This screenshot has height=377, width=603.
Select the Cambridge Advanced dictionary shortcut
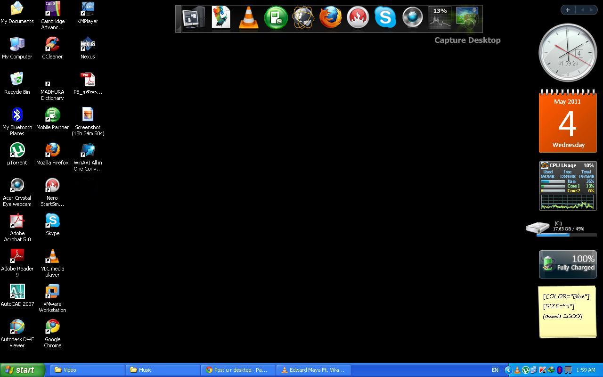[x=52, y=16]
